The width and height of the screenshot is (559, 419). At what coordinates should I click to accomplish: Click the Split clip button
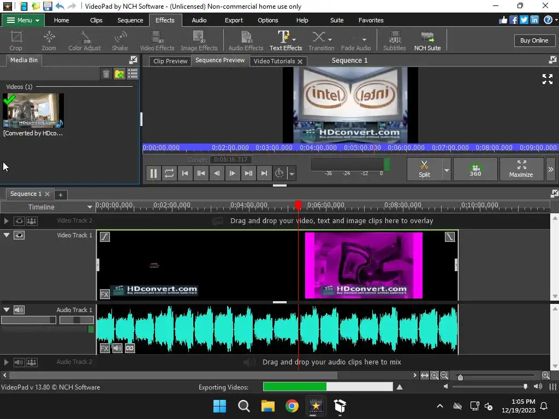[424, 169]
